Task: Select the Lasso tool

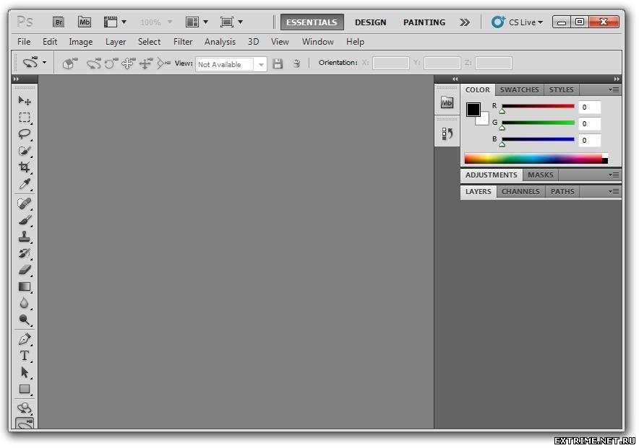Action: [x=25, y=134]
